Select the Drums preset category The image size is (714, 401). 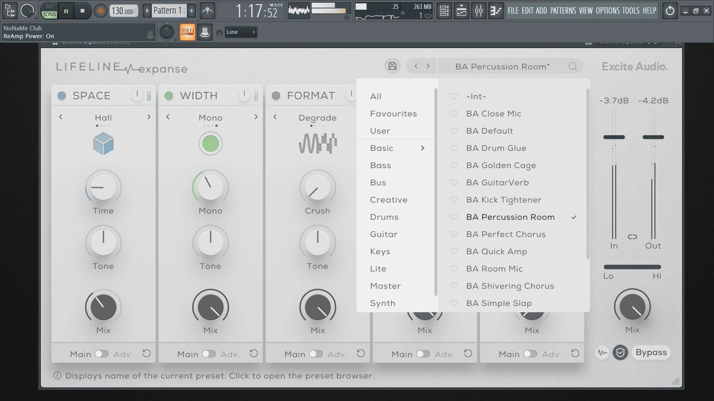click(384, 217)
